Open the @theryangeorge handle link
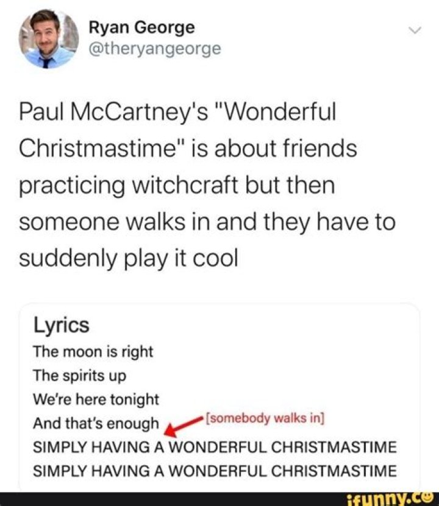The image size is (439, 506). (155, 49)
